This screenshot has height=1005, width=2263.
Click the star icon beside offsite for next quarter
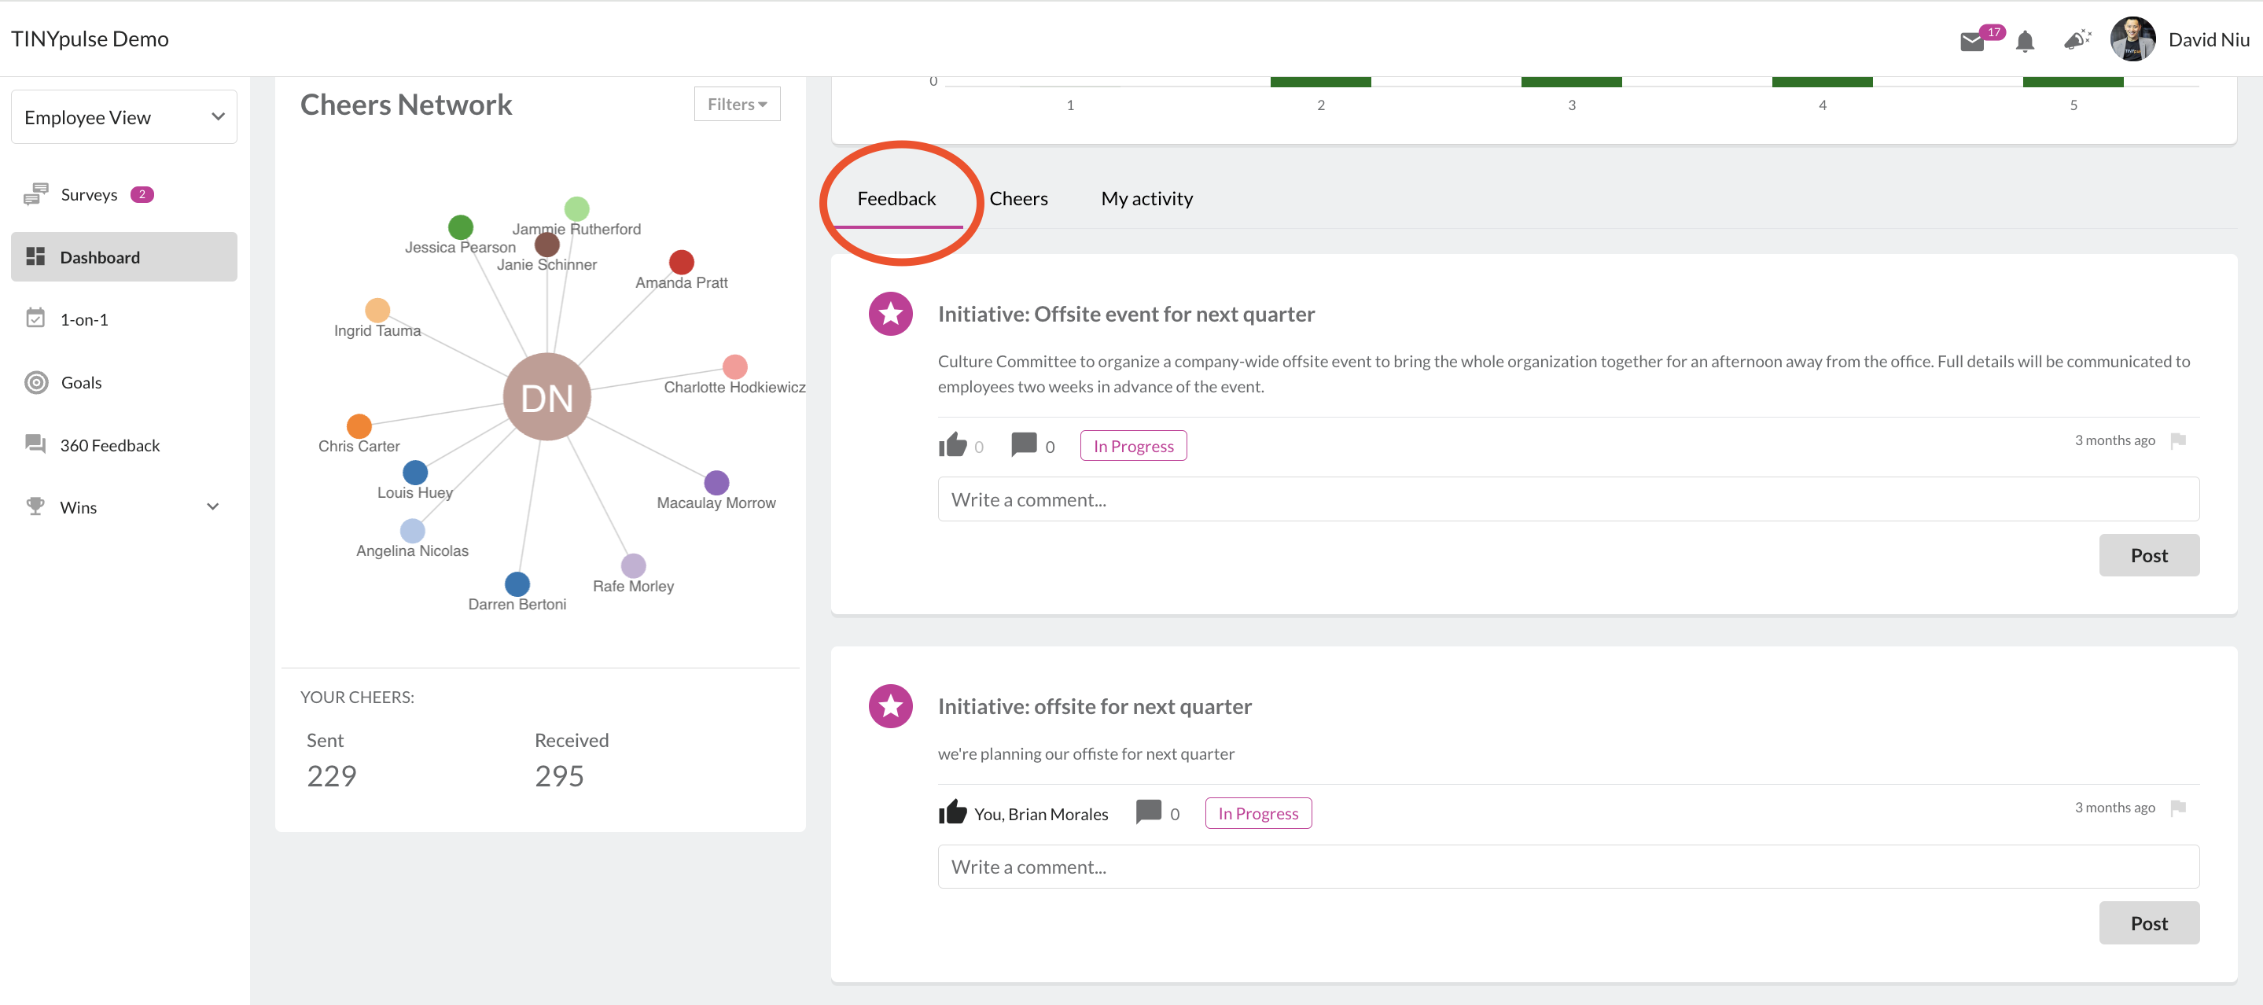pos(891,705)
